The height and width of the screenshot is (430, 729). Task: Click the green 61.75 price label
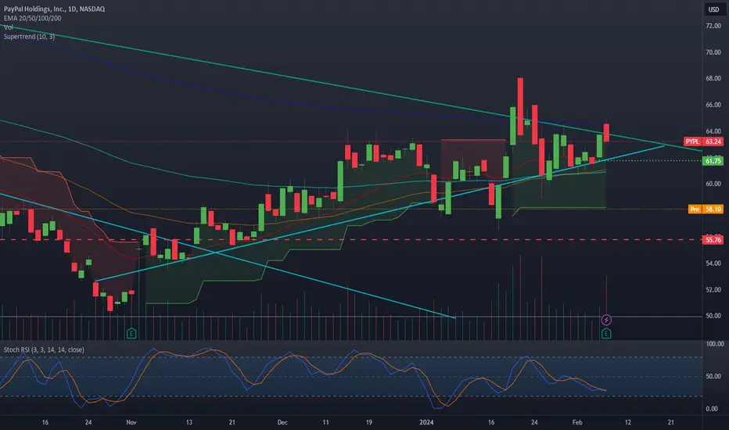point(713,161)
